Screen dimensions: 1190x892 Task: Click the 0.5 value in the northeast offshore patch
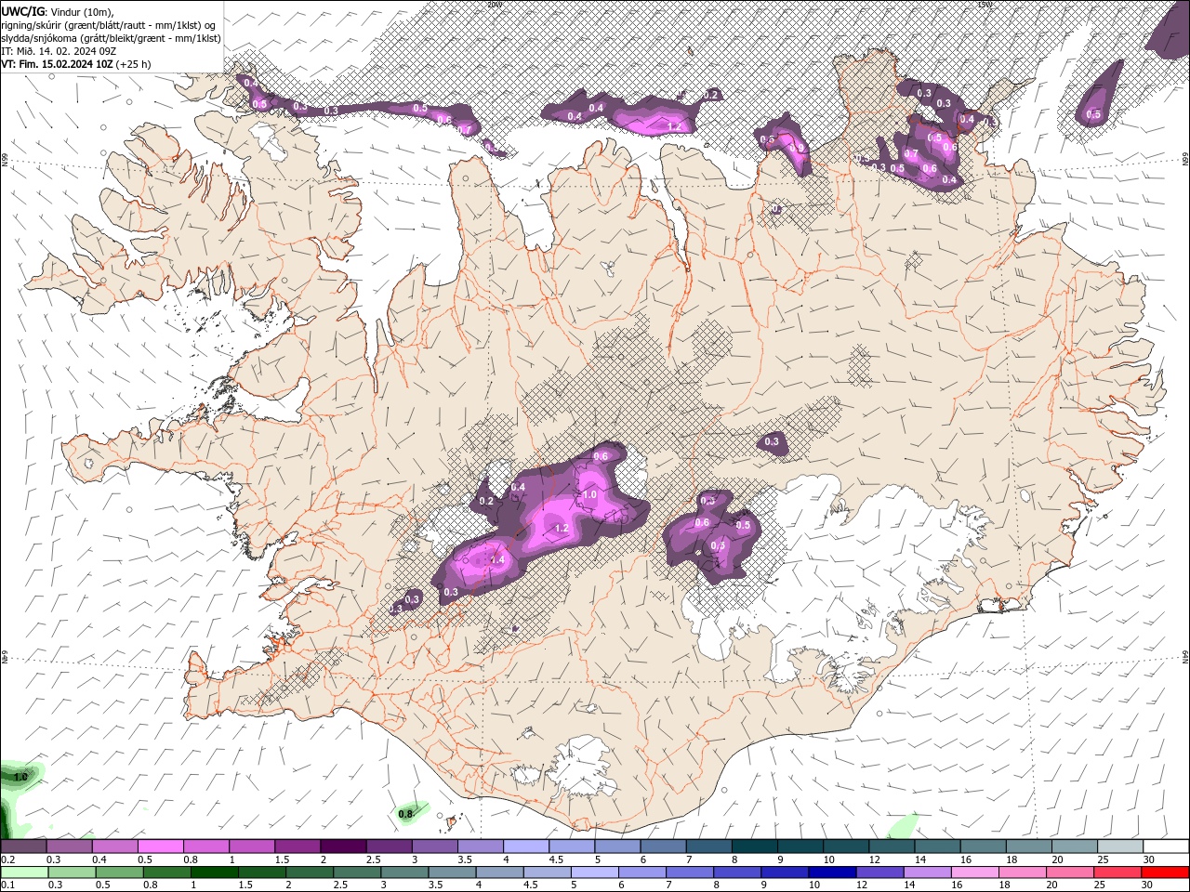pyautogui.click(x=1093, y=115)
